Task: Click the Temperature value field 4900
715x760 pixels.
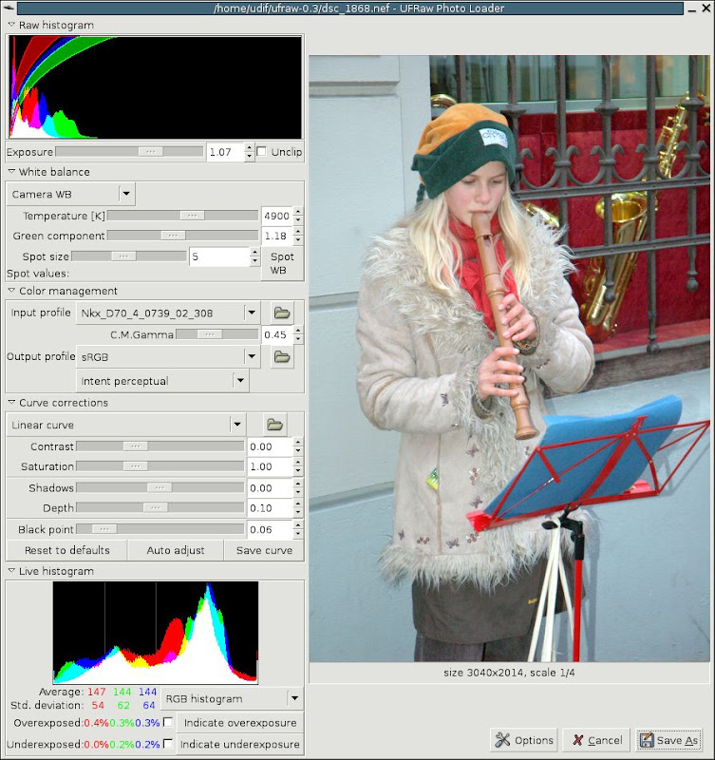Action: coord(277,216)
